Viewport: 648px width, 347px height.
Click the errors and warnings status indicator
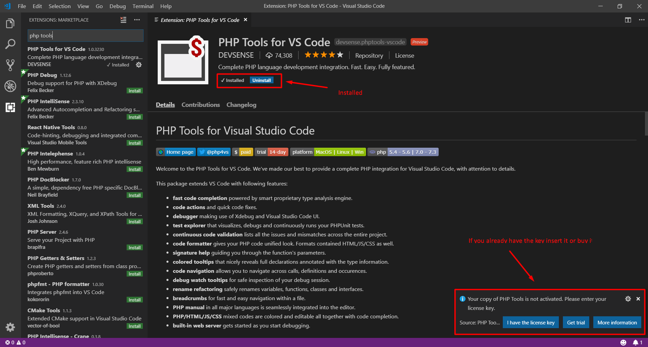(x=15, y=342)
